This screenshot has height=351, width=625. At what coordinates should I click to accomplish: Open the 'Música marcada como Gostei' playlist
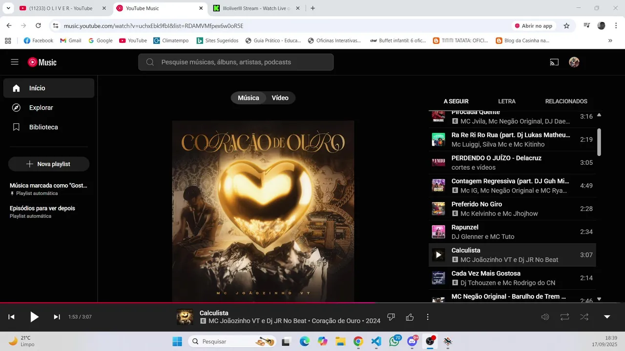click(x=49, y=189)
